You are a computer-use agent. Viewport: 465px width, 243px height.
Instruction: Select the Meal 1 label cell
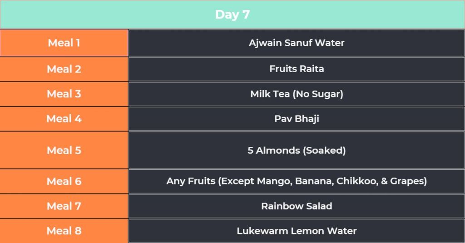[64, 43]
